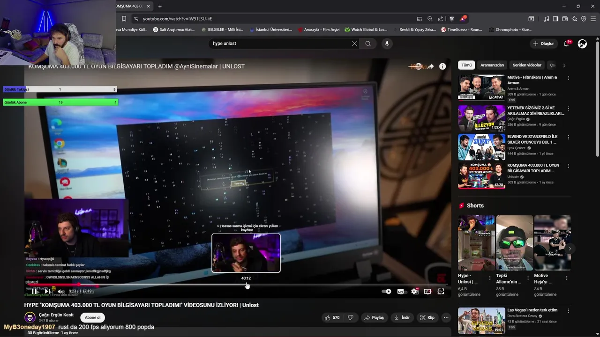This screenshot has height=337, width=600.
Task: Click the zoom magnifier icon in address bar
Action: pyautogui.click(x=430, y=19)
